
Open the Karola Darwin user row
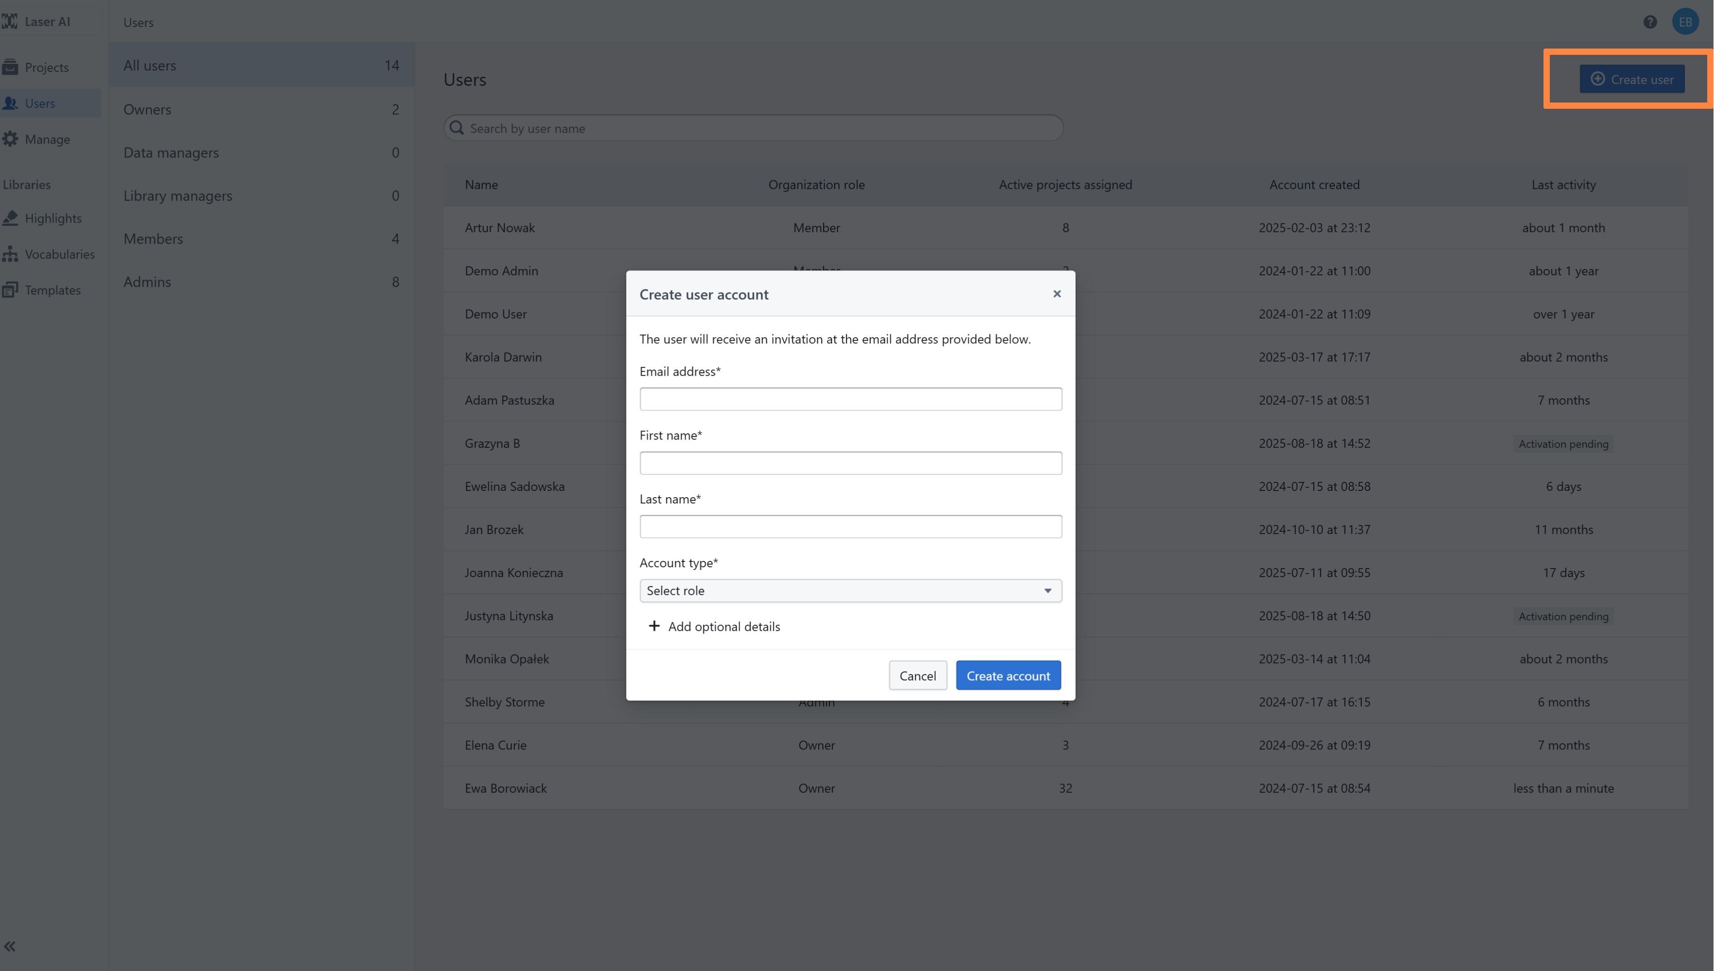(1065, 356)
